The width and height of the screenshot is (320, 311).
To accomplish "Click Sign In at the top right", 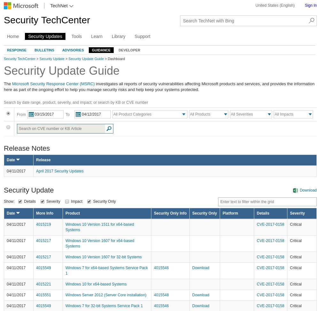I will (x=311, y=5).
